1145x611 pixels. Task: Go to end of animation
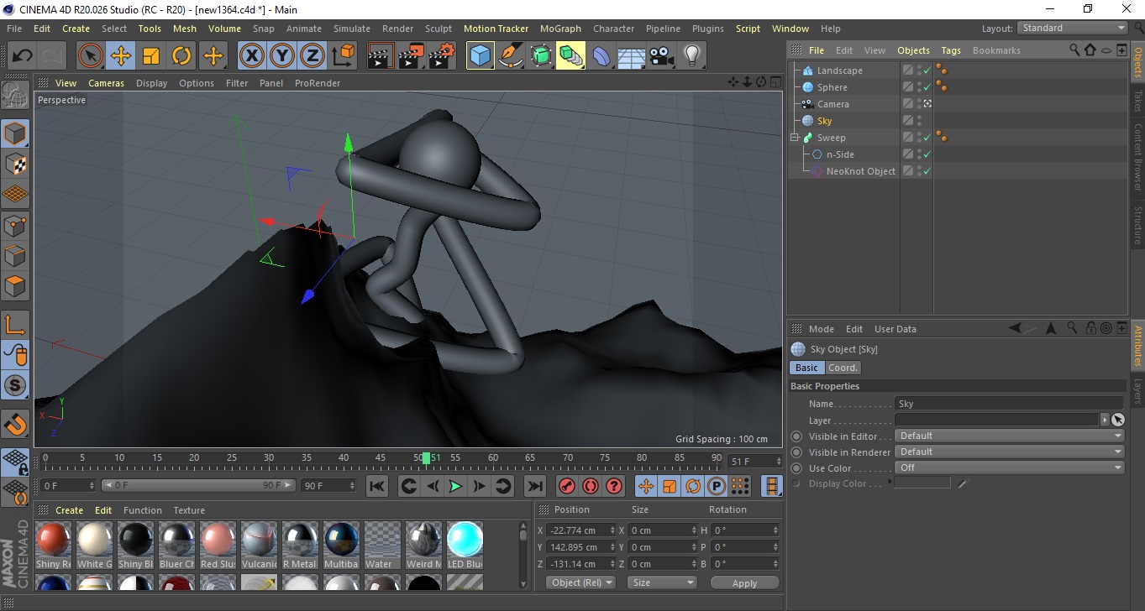534,486
